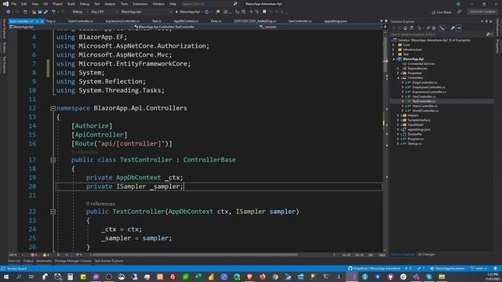Select WorldController.cs in Solution Explorer
The width and height of the screenshot is (502, 282).
(425, 110)
